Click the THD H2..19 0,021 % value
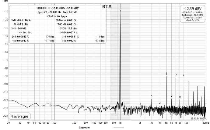 point(66,20)
